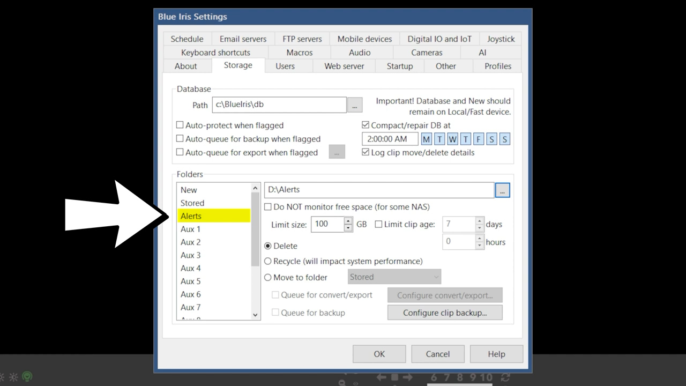Select the Aux 4 folder
Screen dimensions: 686x386
coord(214,268)
